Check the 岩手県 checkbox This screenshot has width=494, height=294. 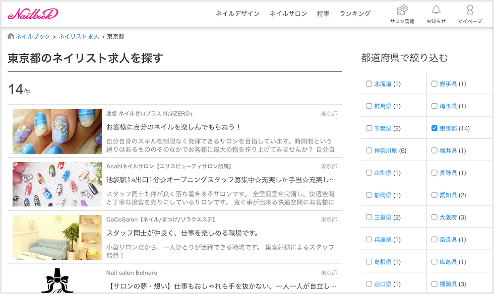coord(434,84)
